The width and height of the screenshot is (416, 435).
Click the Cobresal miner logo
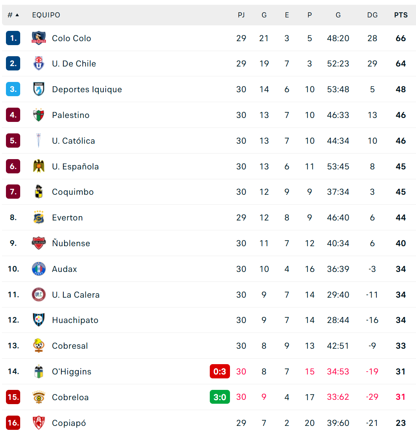tap(38, 346)
